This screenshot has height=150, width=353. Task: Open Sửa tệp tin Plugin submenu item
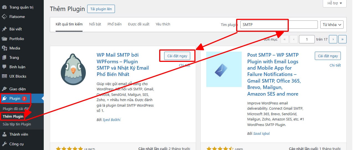tap(17, 124)
